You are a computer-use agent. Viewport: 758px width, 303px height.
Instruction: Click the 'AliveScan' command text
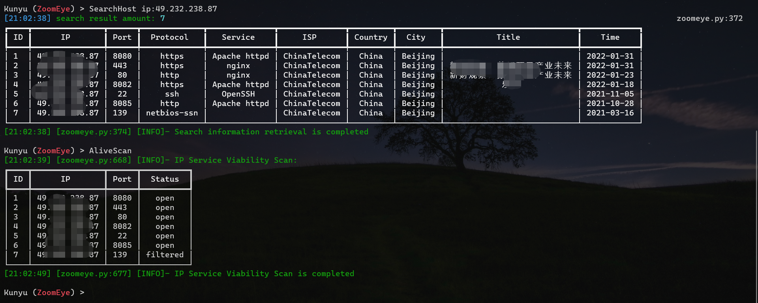[x=110, y=151]
